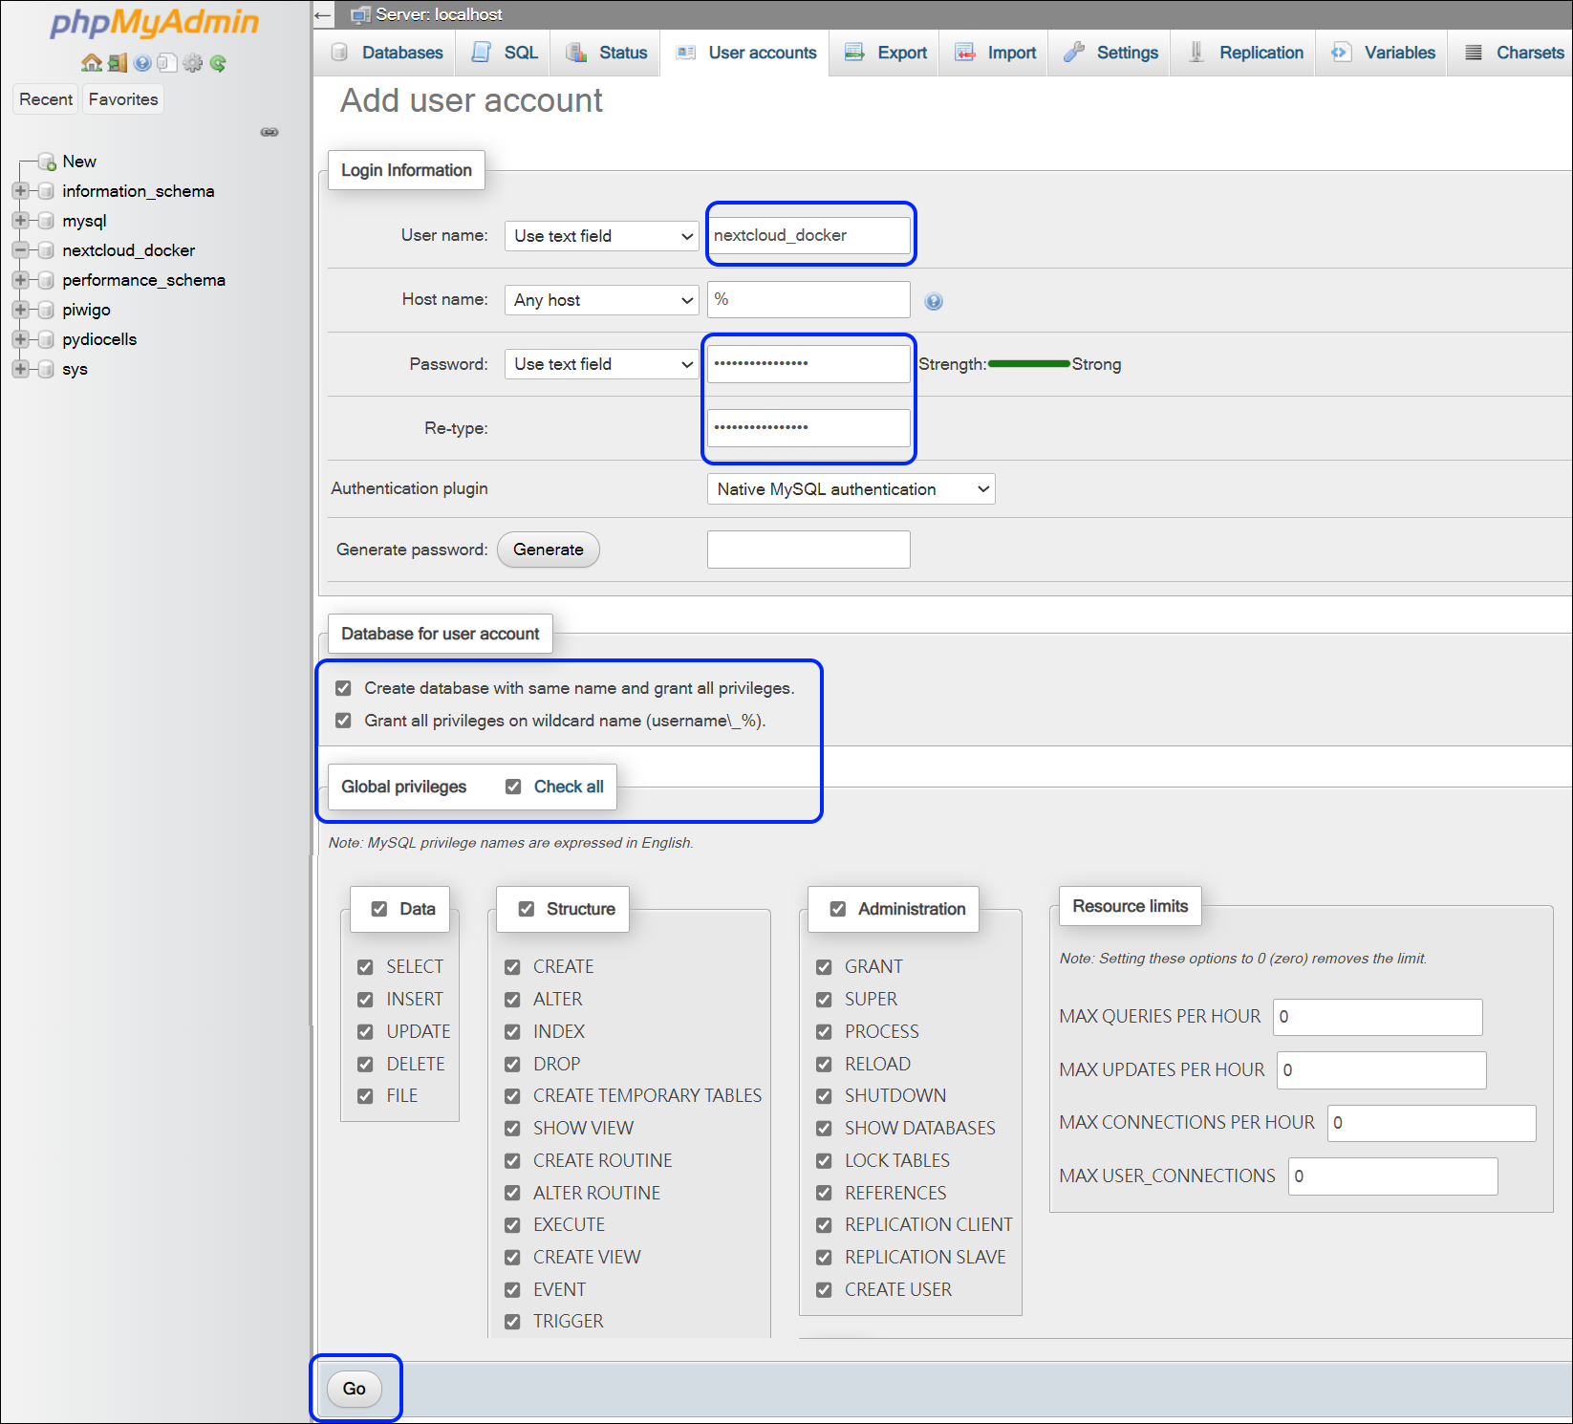Screen dimensions: 1573x1424
Task: Open the Replication tab
Action: coord(1244,53)
